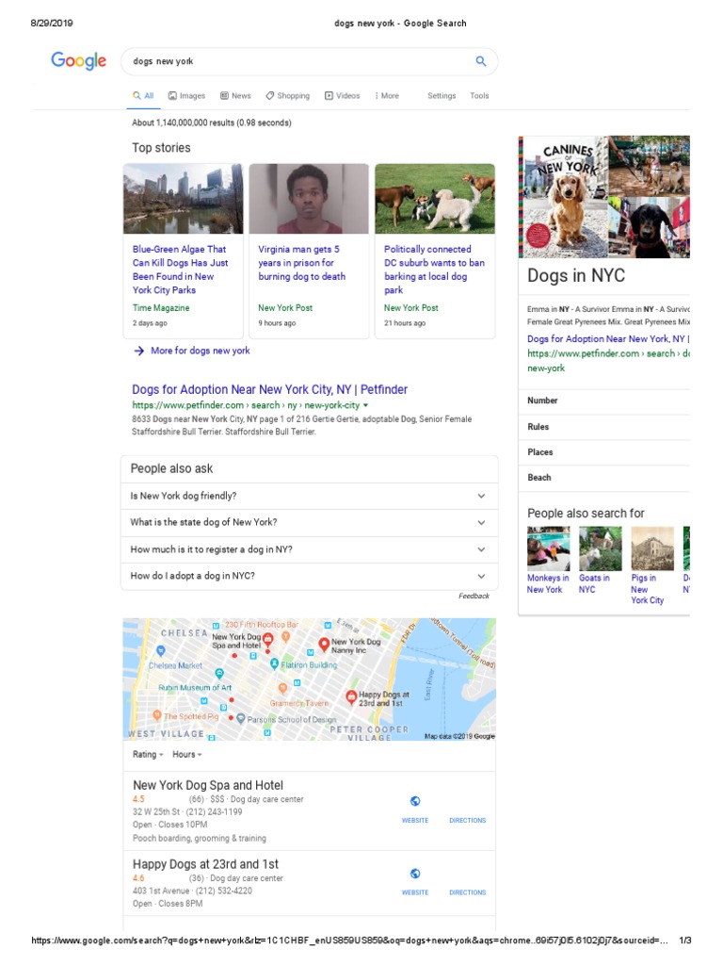Expand 'How much is it to register a dog in NY?'

[x=309, y=549]
